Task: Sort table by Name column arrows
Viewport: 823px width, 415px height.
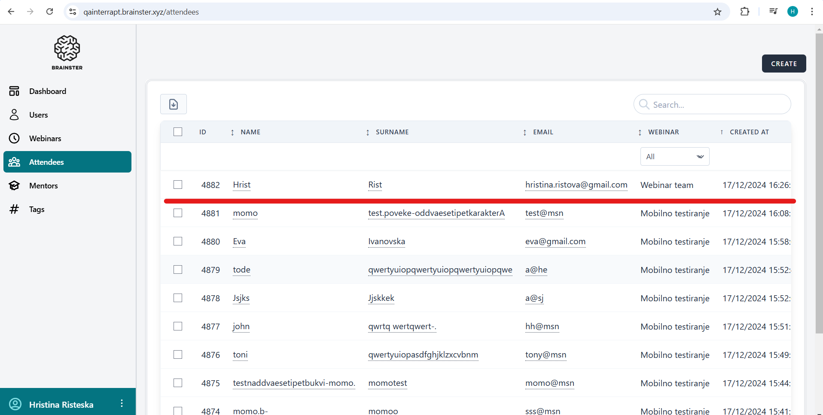Action: pos(232,132)
